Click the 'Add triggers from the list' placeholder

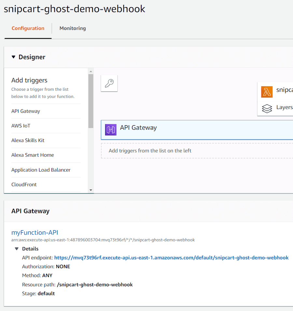[197, 151]
